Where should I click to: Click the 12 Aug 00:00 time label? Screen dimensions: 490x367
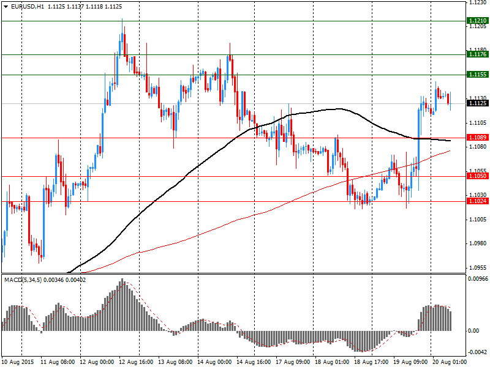(x=97, y=362)
